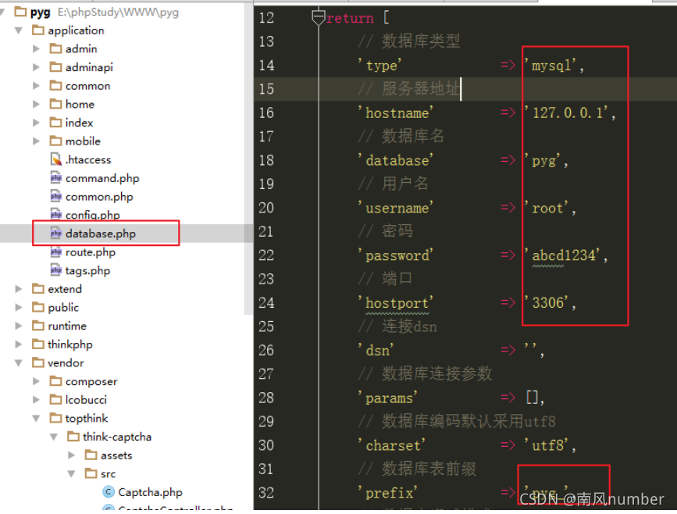Click line number 14 in gutter
This screenshot has height=514, width=677.
266,65
